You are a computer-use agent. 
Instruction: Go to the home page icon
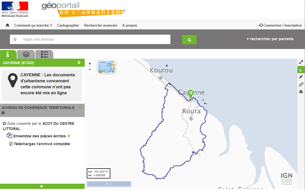point(7,25)
